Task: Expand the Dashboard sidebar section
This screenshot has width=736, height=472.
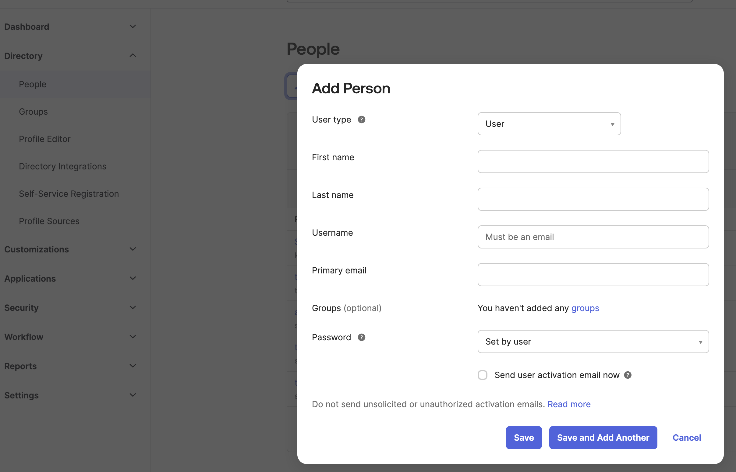Action: [133, 27]
